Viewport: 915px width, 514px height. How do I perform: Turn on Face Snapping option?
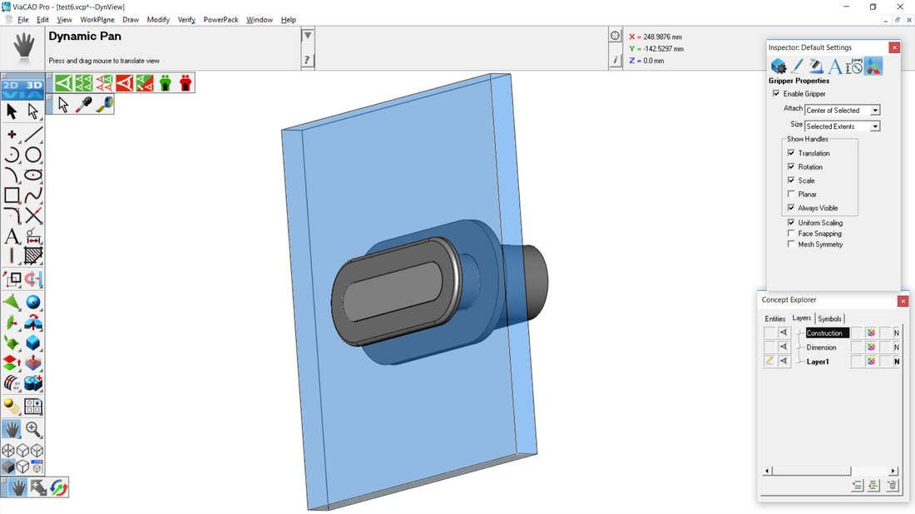click(791, 234)
